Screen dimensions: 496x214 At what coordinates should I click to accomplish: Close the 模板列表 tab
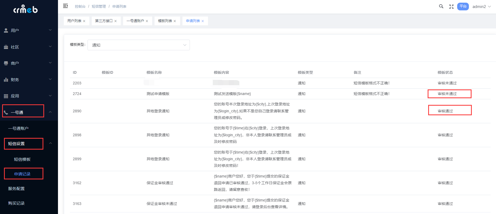[x=175, y=21]
